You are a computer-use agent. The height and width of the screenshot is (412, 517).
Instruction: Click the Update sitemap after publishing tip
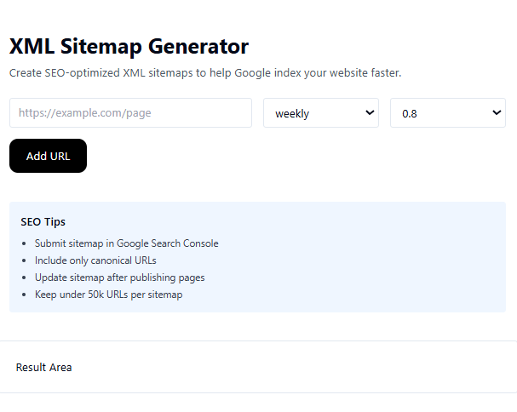119,278
